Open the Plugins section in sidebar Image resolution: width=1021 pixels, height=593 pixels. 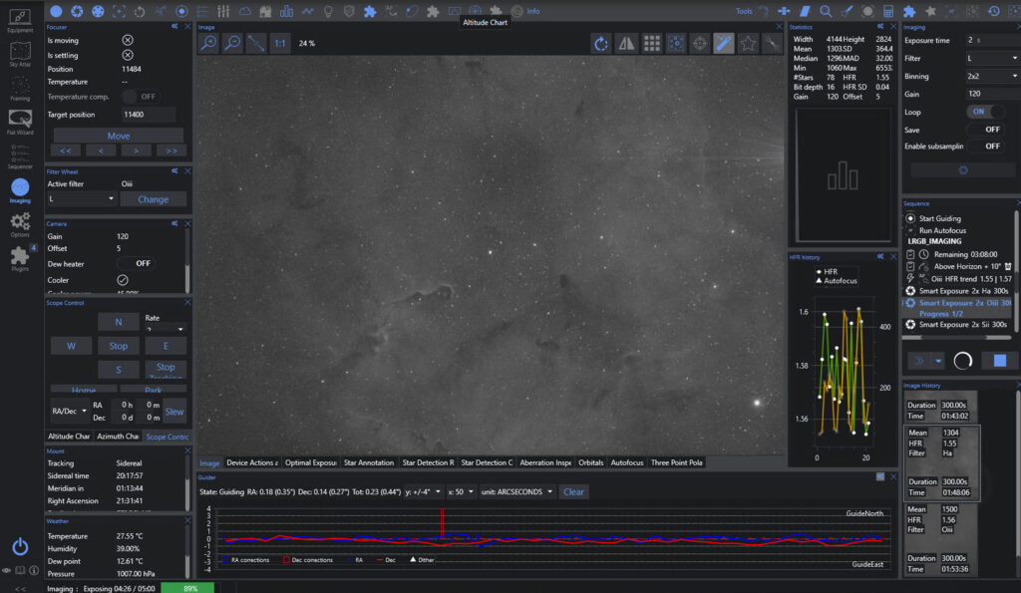(20, 258)
